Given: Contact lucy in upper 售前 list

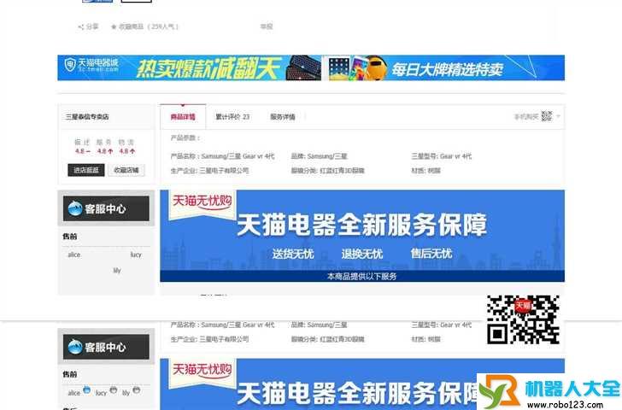Looking at the screenshot, I should (x=136, y=255).
